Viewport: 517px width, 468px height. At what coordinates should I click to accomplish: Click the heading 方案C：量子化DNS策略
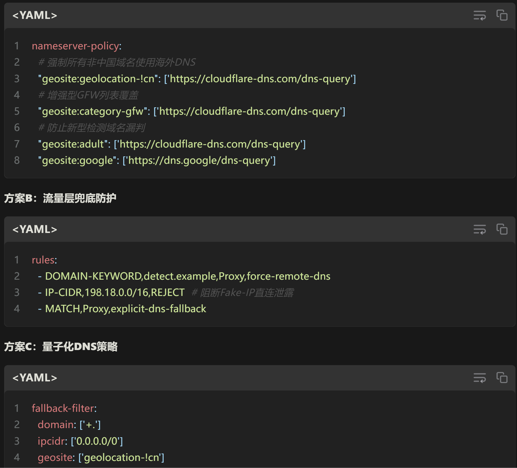tap(61, 346)
